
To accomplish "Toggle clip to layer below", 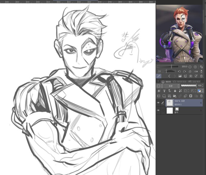I will point(159,91).
